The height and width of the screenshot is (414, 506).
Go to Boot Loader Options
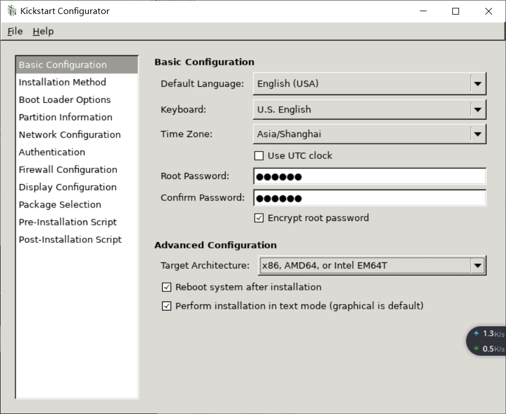(x=77, y=100)
